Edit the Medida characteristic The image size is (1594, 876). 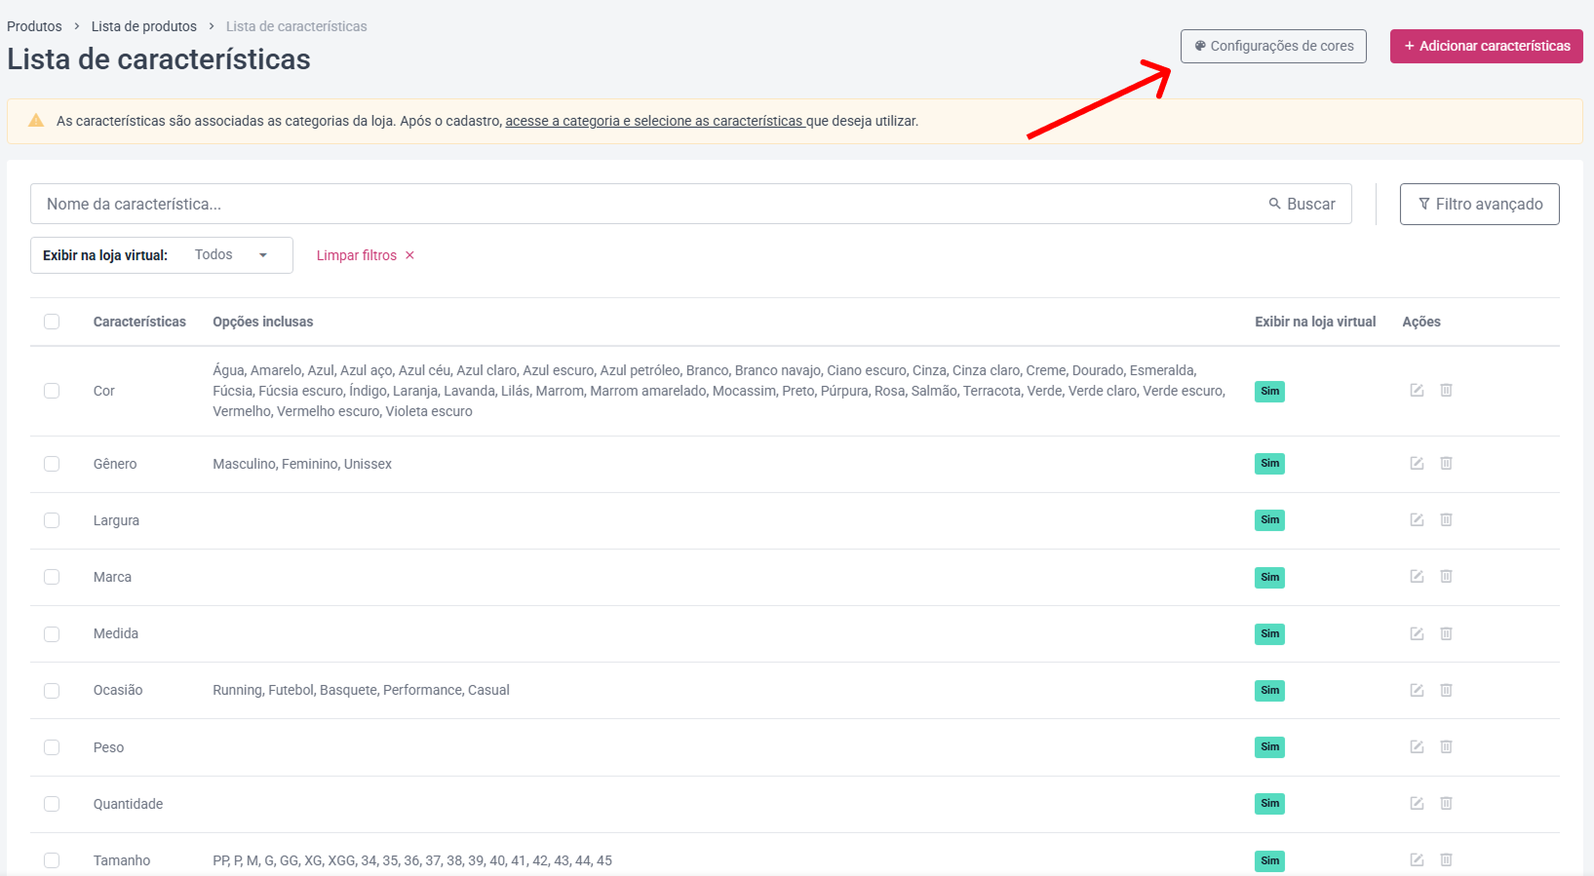pos(1417,633)
